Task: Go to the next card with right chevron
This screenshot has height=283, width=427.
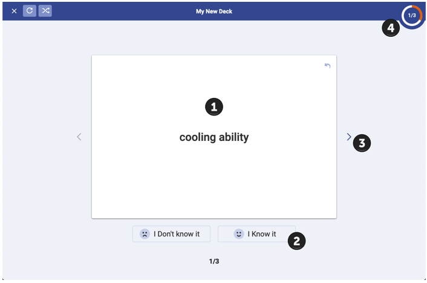Action: (349, 137)
